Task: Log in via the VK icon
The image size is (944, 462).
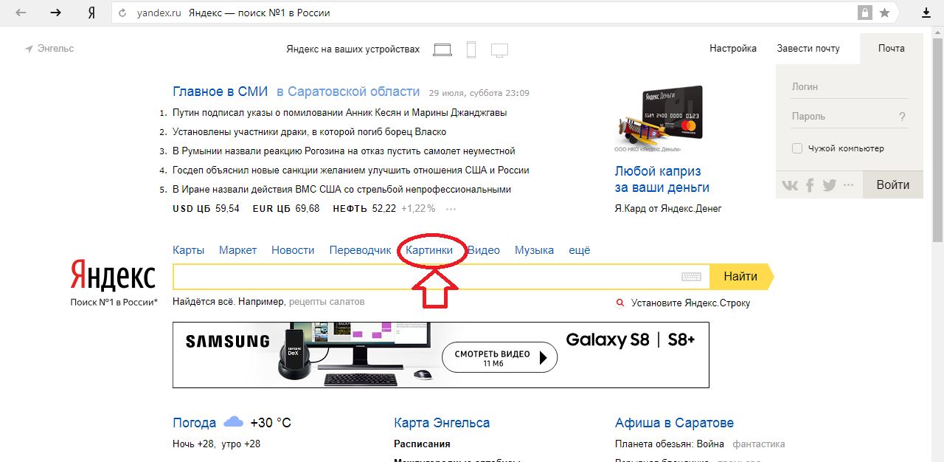Action: (790, 185)
